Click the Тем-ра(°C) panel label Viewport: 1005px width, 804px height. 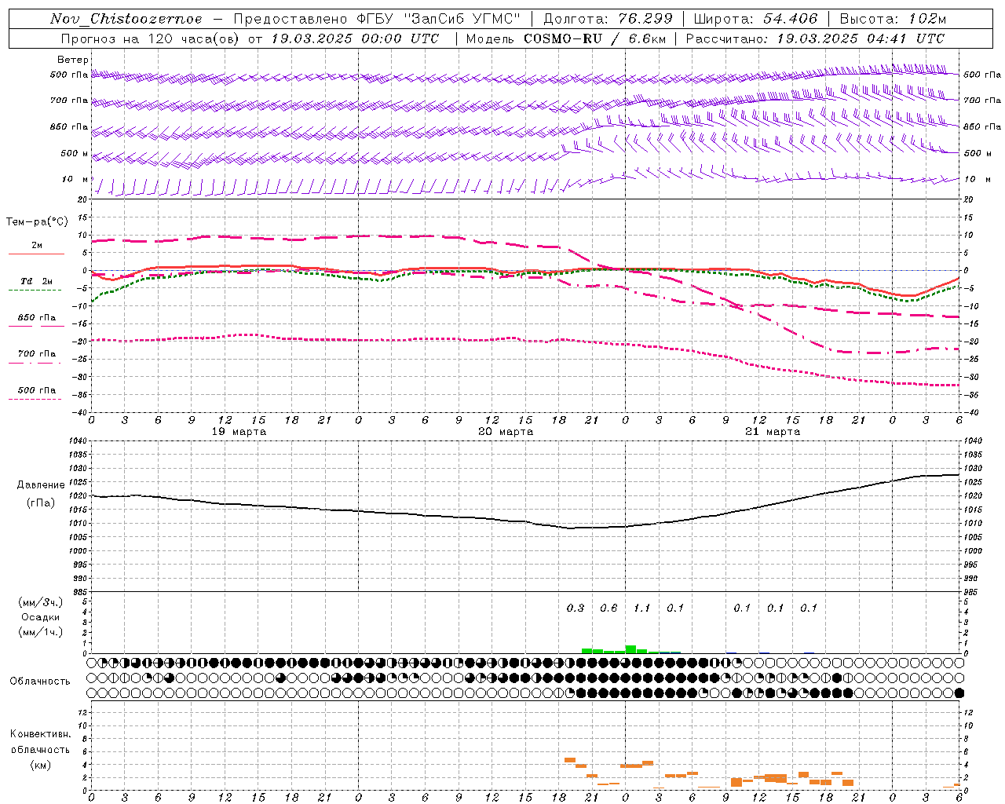37,222
